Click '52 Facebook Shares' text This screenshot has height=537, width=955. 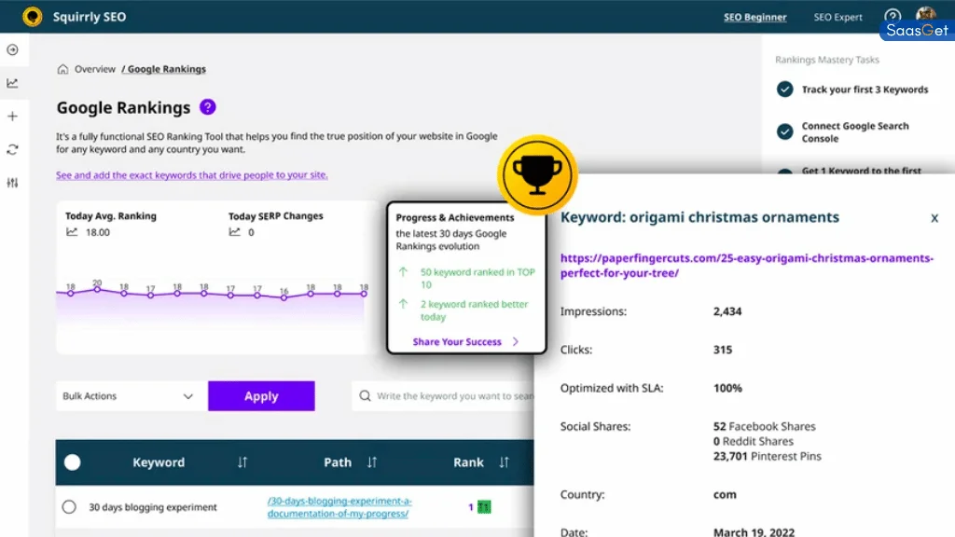click(765, 426)
